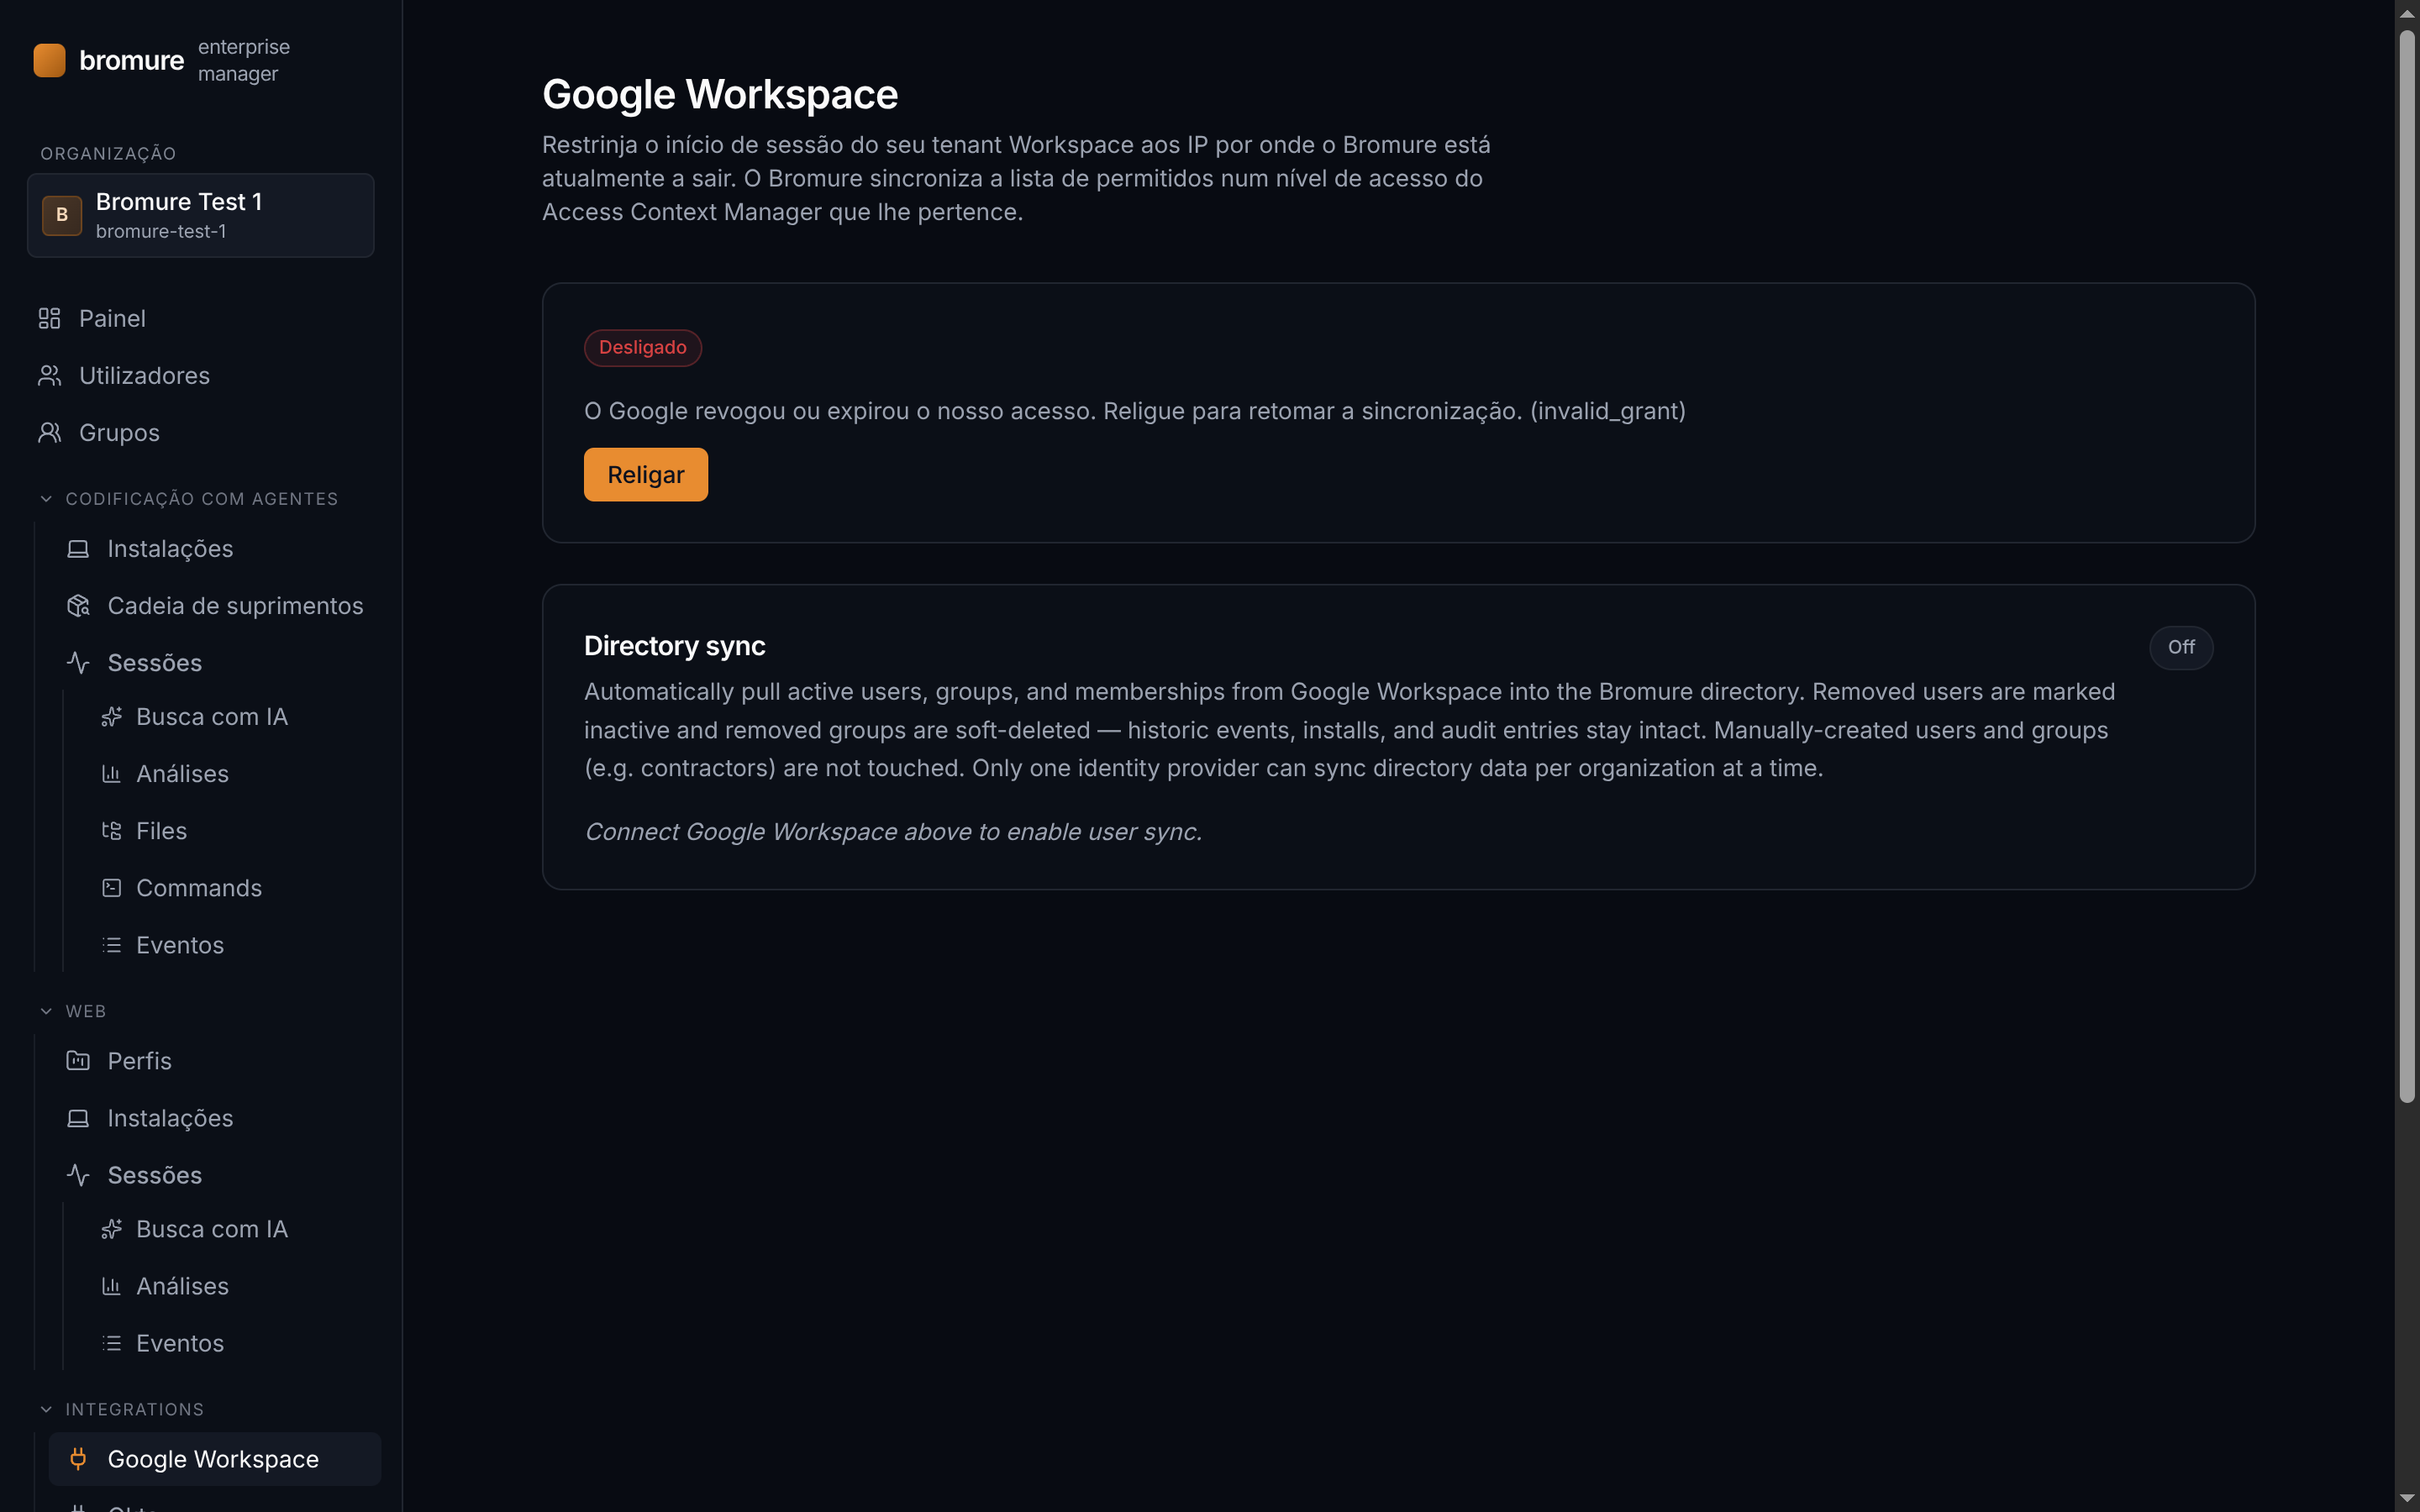Click the list icon of Web Eventos

pyautogui.click(x=111, y=1342)
